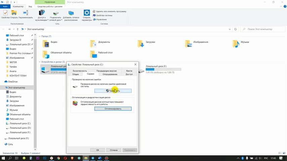Image resolution: width=287 pixels, height=161 pixels.
Task: Click the Forward navigation arrow
Action: (x=9, y=29)
